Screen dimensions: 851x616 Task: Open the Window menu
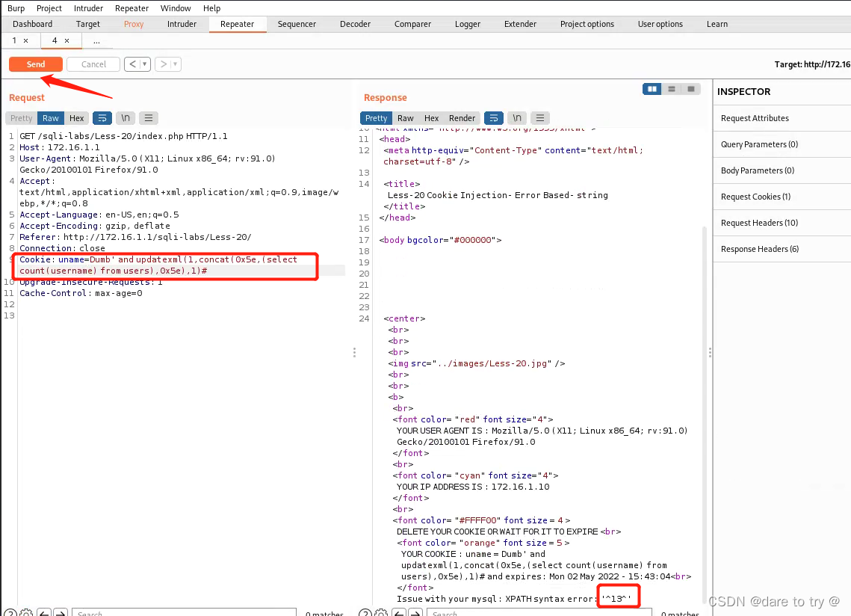coord(176,8)
